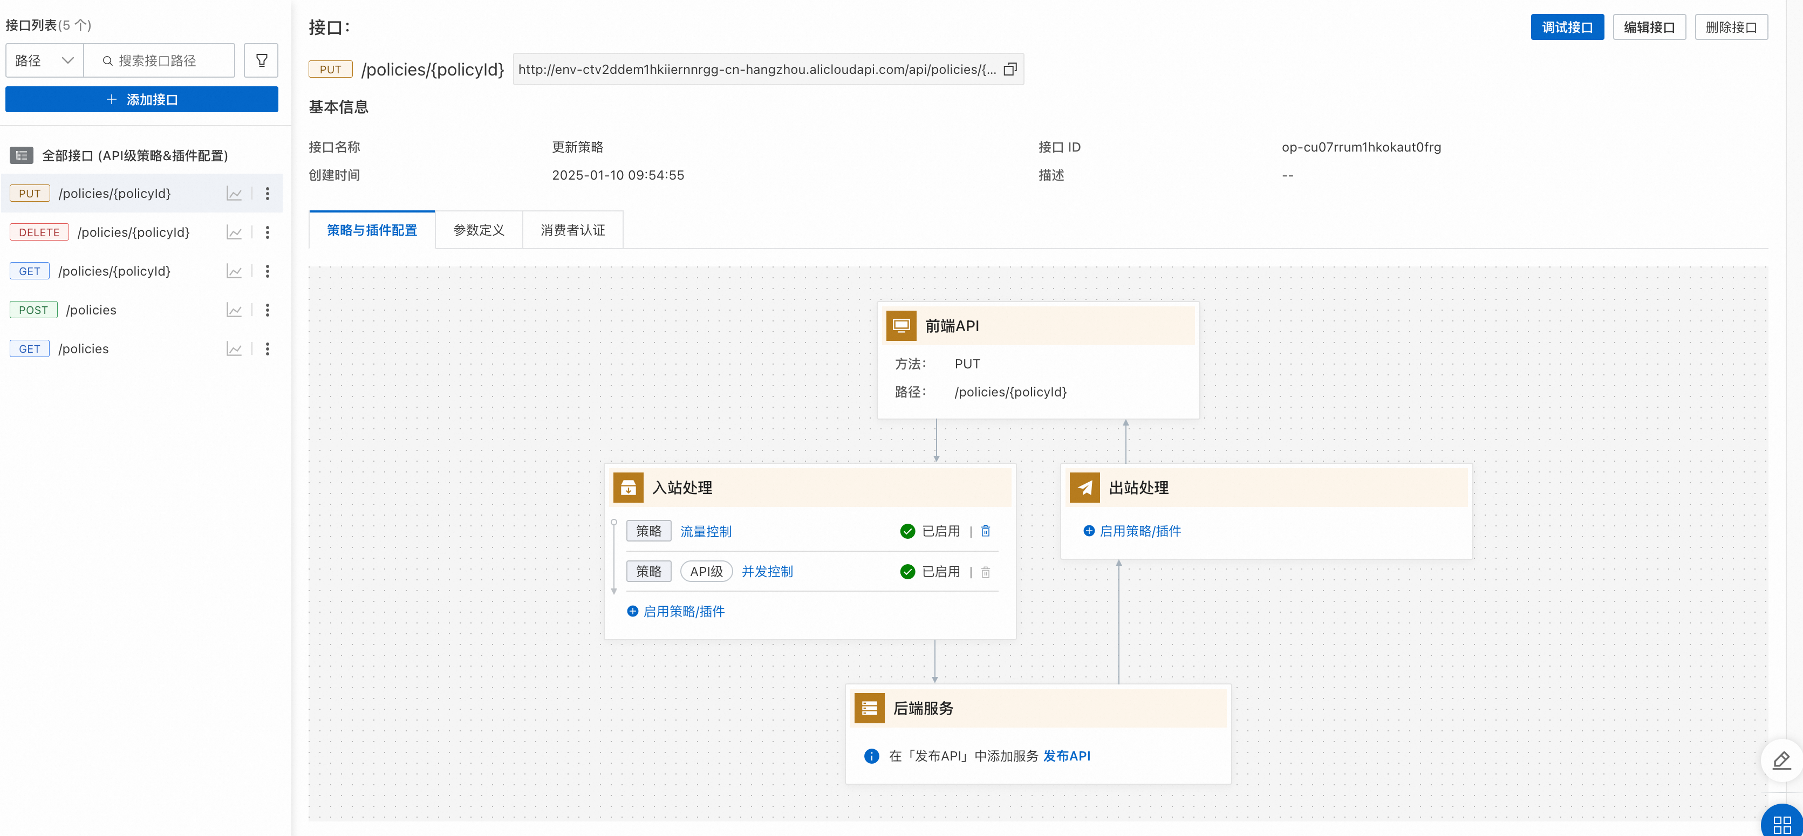Switch to the 参数定义 tab

tap(478, 230)
